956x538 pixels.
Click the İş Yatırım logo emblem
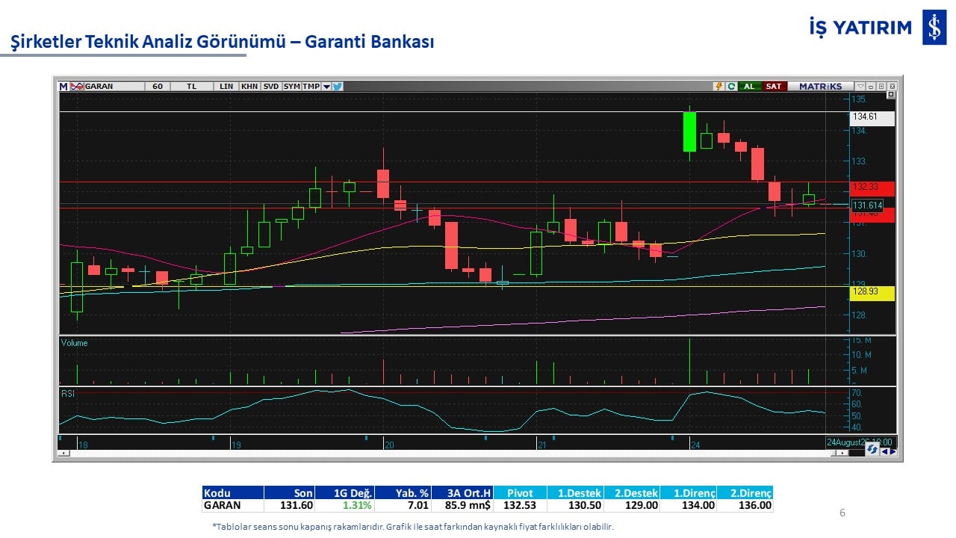[x=934, y=28]
